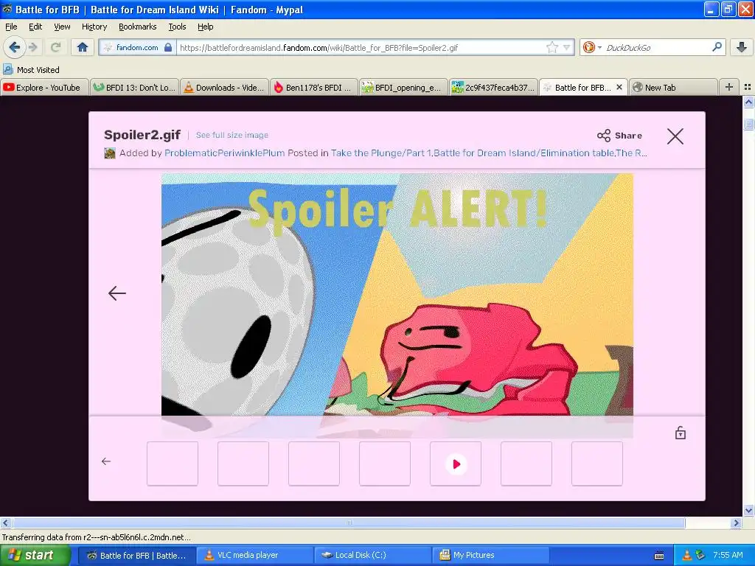This screenshot has height=566, width=755.
Task: Switch to the BFDI 13: Don't Lo... tab
Action: click(135, 88)
